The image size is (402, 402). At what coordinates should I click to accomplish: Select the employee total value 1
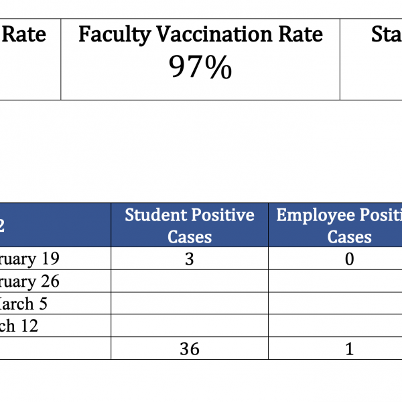click(x=349, y=348)
